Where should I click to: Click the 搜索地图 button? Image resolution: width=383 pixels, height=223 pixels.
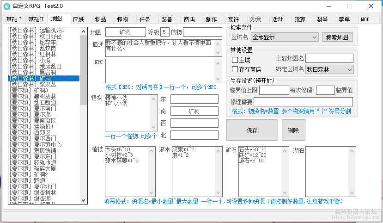coord(337,37)
